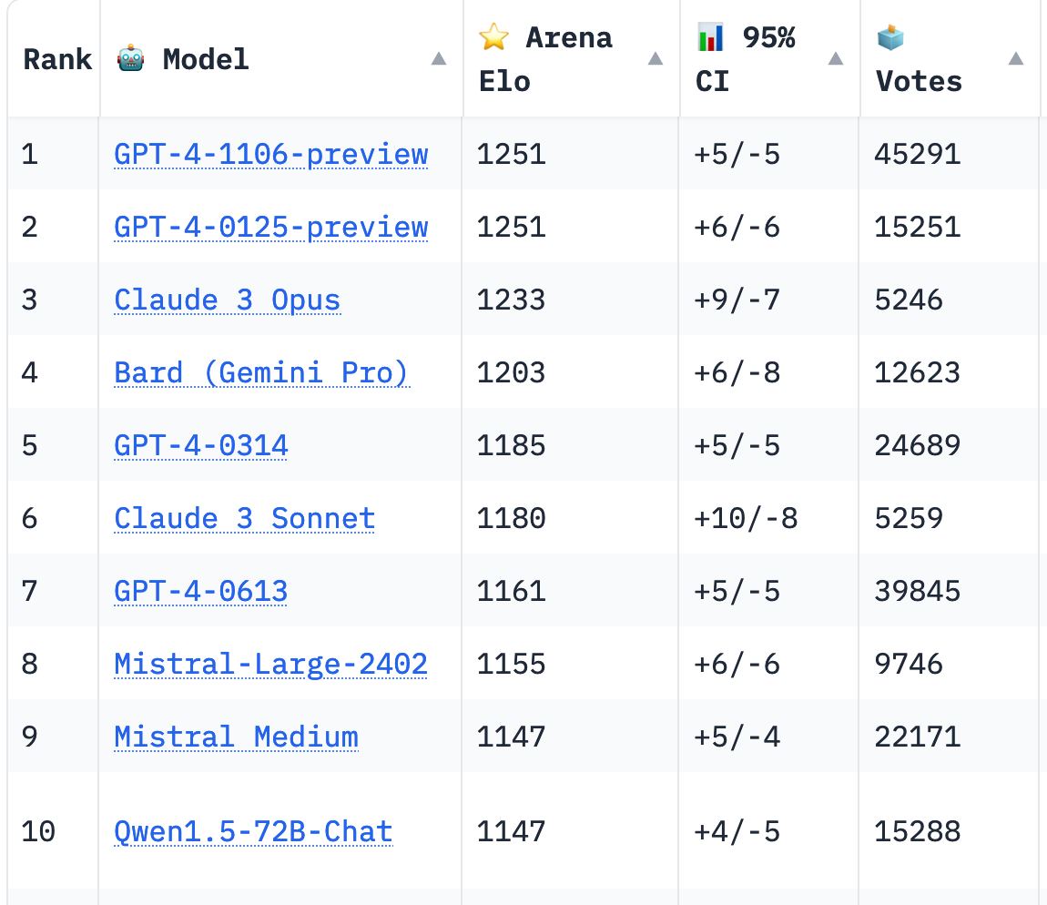The width and height of the screenshot is (1047, 905).
Task: Open the GPT-4-0613 model link
Action: tap(201, 591)
